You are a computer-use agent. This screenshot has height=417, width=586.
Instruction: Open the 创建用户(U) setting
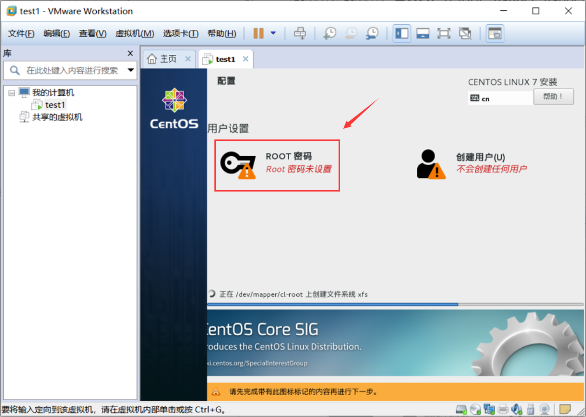point(472,163)
